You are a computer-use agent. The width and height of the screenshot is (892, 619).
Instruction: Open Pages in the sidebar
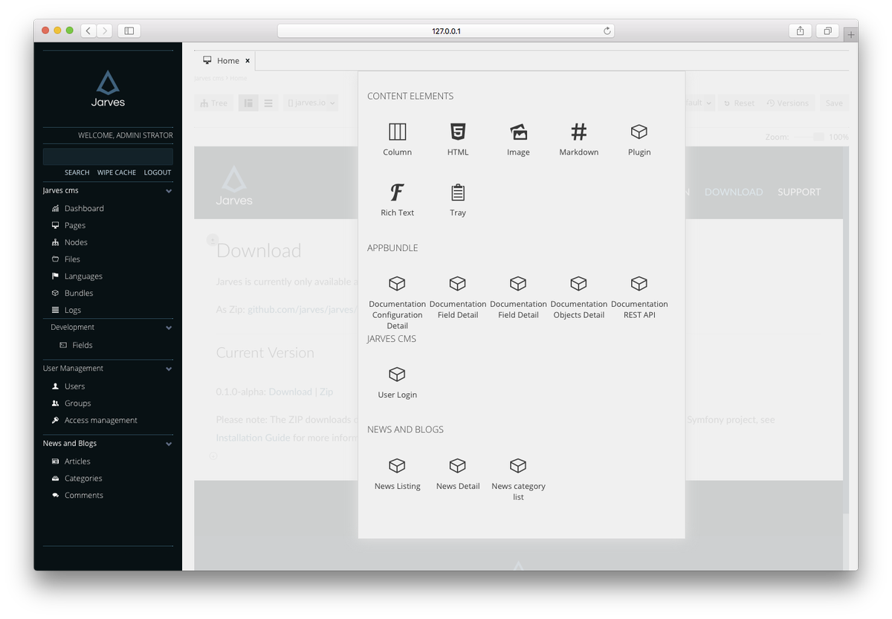75,225
